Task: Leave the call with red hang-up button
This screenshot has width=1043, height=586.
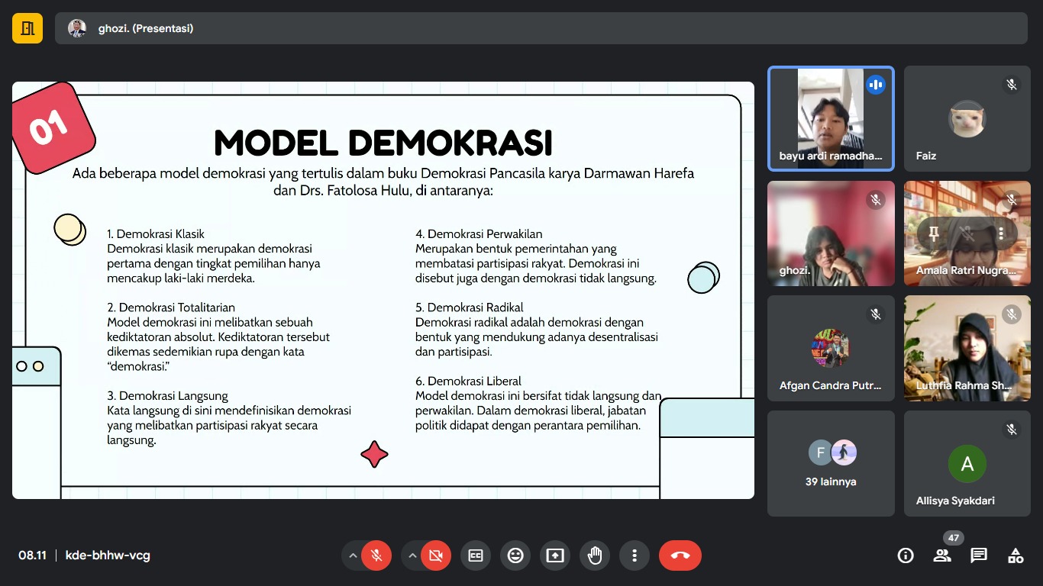Action: 680,555
